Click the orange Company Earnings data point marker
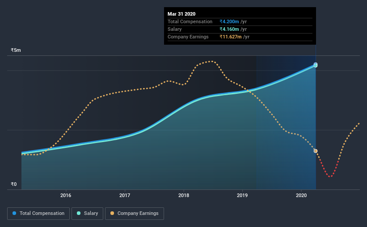This screenshot has height=227, width=367. pos(316,151)
